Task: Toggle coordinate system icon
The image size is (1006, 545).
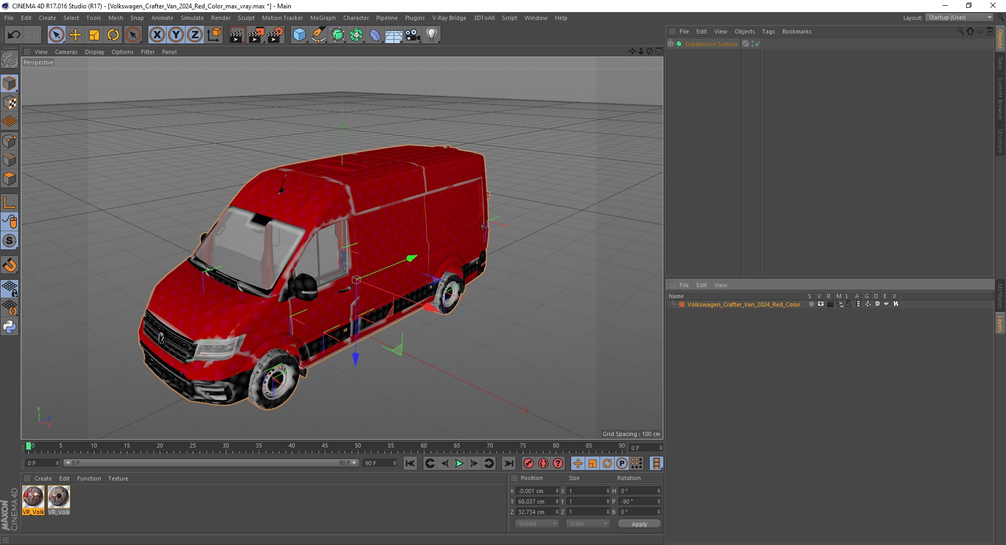Action: click(214, 35)
